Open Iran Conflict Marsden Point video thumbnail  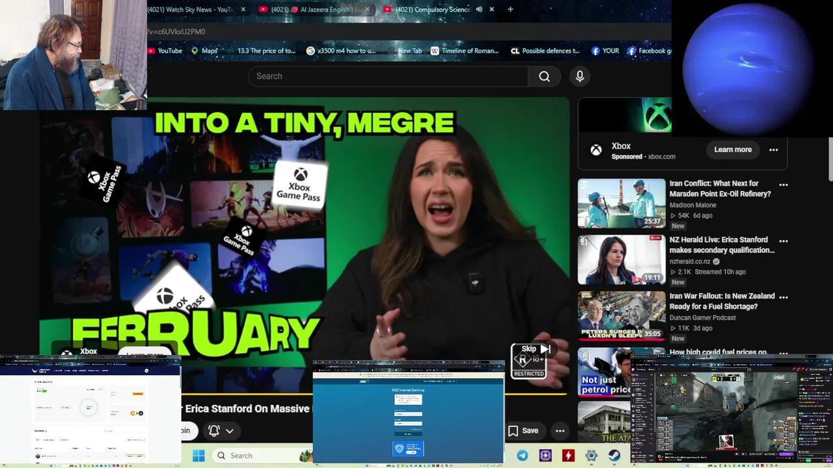pos(621,203)
